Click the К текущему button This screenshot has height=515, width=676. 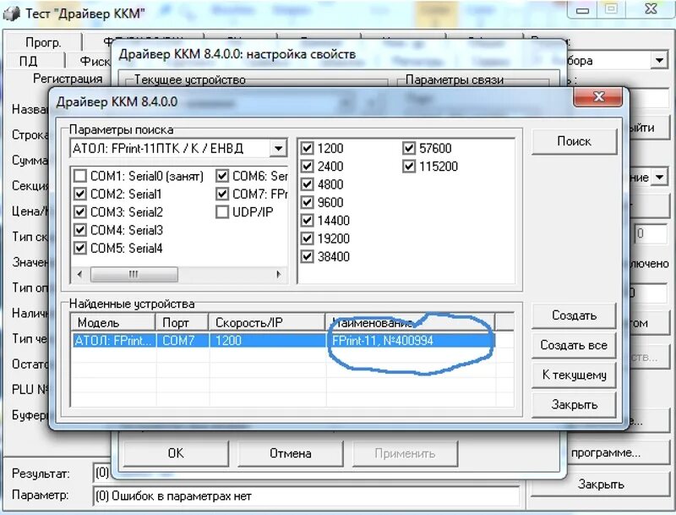(575, 375)
